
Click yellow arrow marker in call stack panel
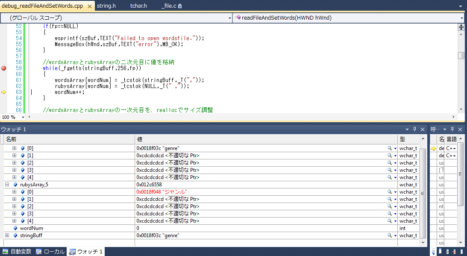[x=433, y=148]
